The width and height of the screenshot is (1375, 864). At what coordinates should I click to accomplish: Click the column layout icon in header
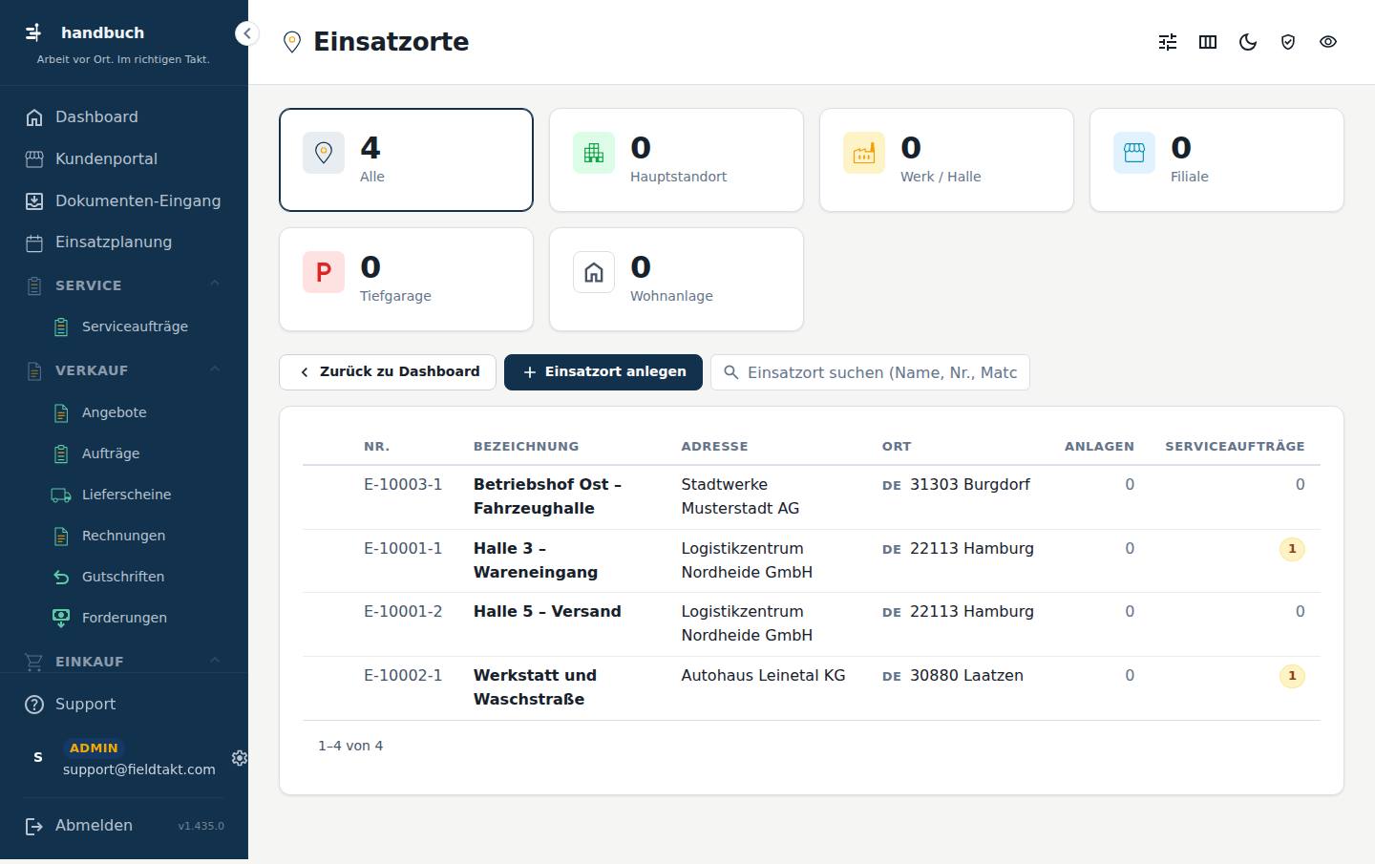point(1208,42)
